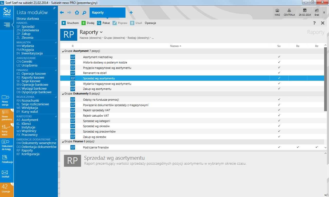Collapse the HANDEL section arrow

pos(56,23)
